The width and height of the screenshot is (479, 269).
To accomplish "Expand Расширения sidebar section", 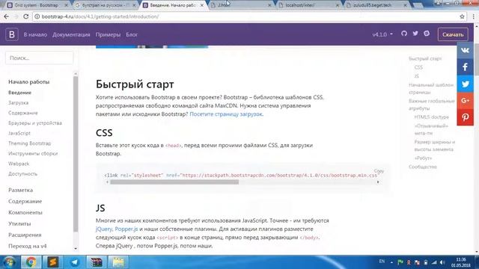I will [x=25, y=235].
